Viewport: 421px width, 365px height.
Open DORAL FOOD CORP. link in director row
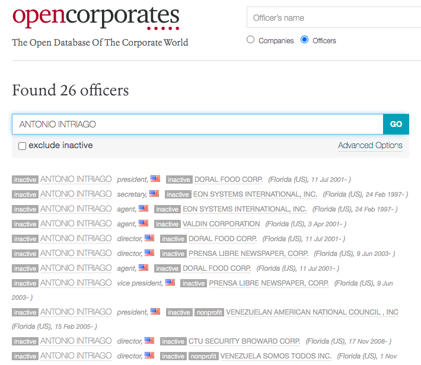tap(222, 239)
